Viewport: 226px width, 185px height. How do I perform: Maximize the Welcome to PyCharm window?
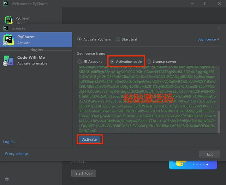click(x=206, y=4)
